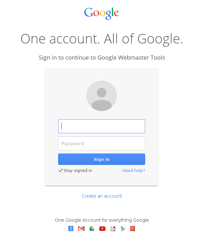Click the gray profile avatar picture

coord(102,96)
